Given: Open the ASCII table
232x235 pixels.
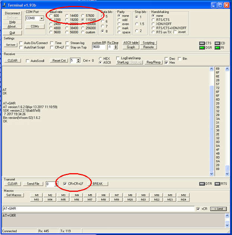Looking at the screenshot, I should pyautogui.click(x=131, y=43).
